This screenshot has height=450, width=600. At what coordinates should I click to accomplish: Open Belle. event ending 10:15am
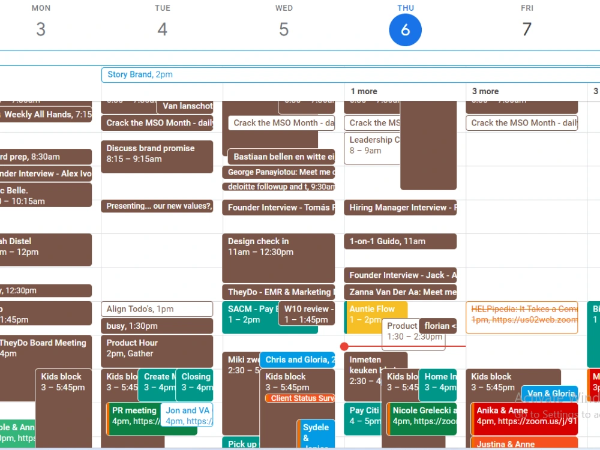pyautogui.click(x=46, y=195)
